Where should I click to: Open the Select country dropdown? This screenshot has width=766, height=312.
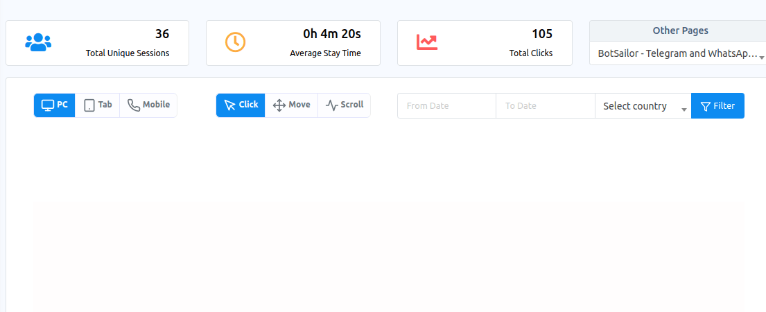[x=643, y=106]
